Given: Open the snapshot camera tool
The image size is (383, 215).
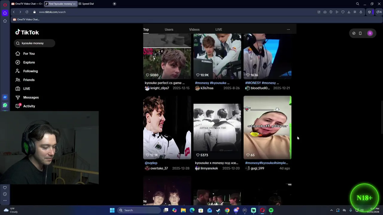Looking at the screenshot, I should click(325, 12).
